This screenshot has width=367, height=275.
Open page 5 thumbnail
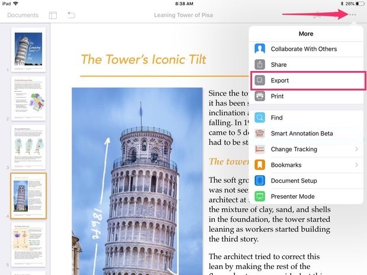(x=28, y=244)
